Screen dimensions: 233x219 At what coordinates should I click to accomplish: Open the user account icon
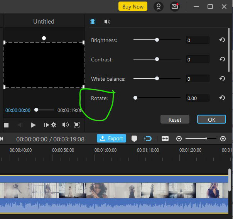click(x=159, y=7)
